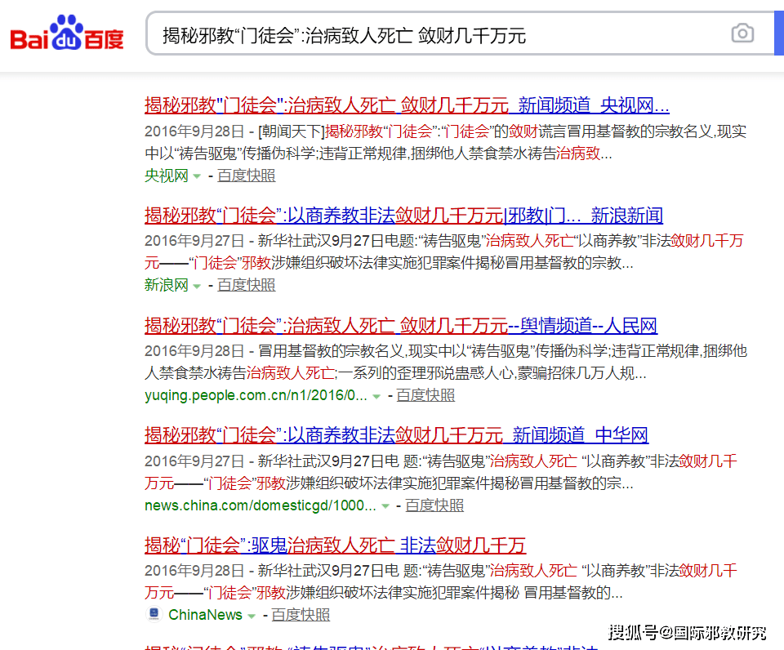Click the 央视网 result snippet dated 2016年9月28日
784x650 pixels.
[x=446, y=142]
